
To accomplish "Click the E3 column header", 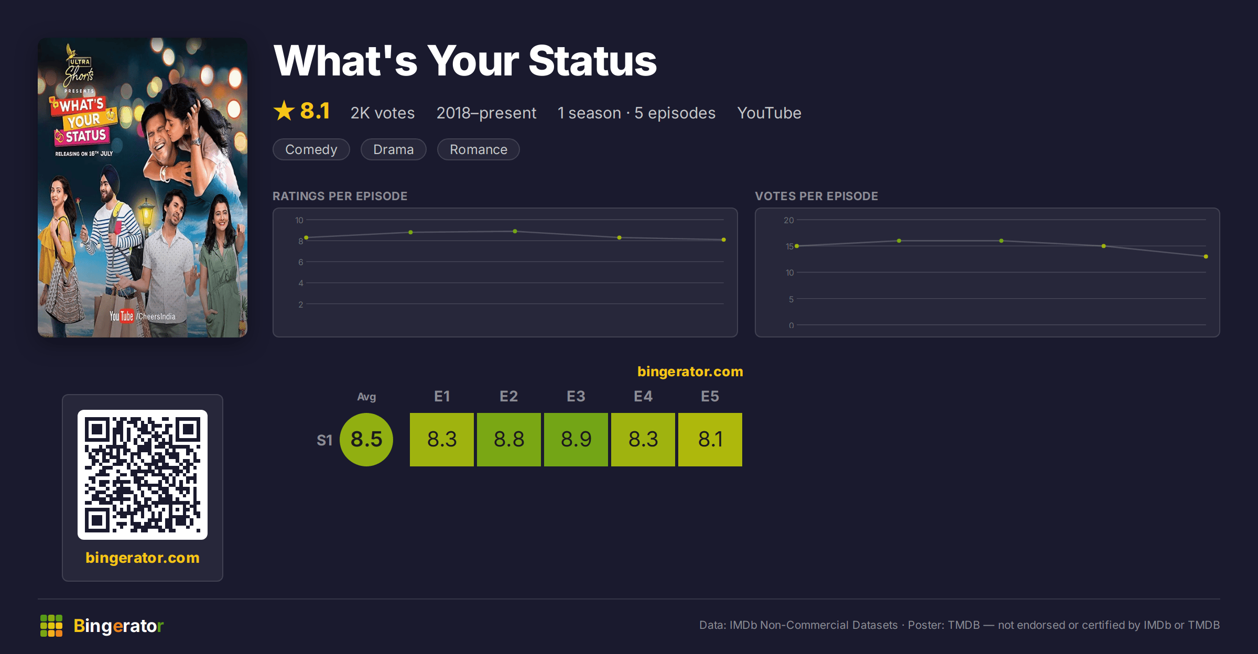I will pos(576,396).
